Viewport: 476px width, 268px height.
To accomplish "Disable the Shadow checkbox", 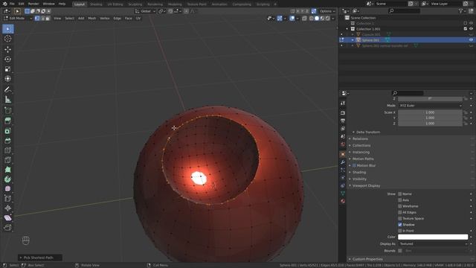I will (x=400, y=225).
